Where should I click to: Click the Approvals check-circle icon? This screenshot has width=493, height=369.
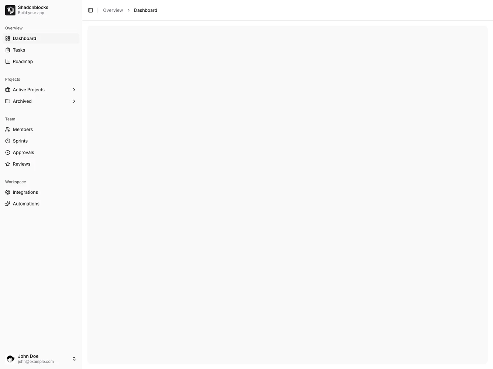pos(8,152)
